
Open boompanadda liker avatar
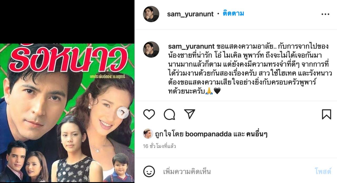[x=148, y=134]
